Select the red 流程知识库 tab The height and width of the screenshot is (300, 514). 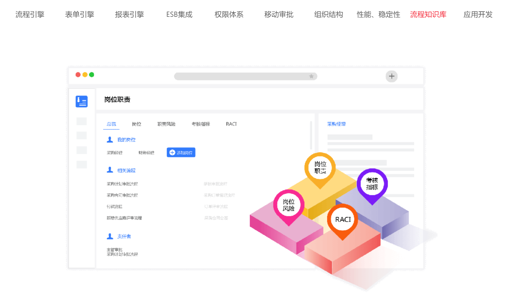pos(428,15)
